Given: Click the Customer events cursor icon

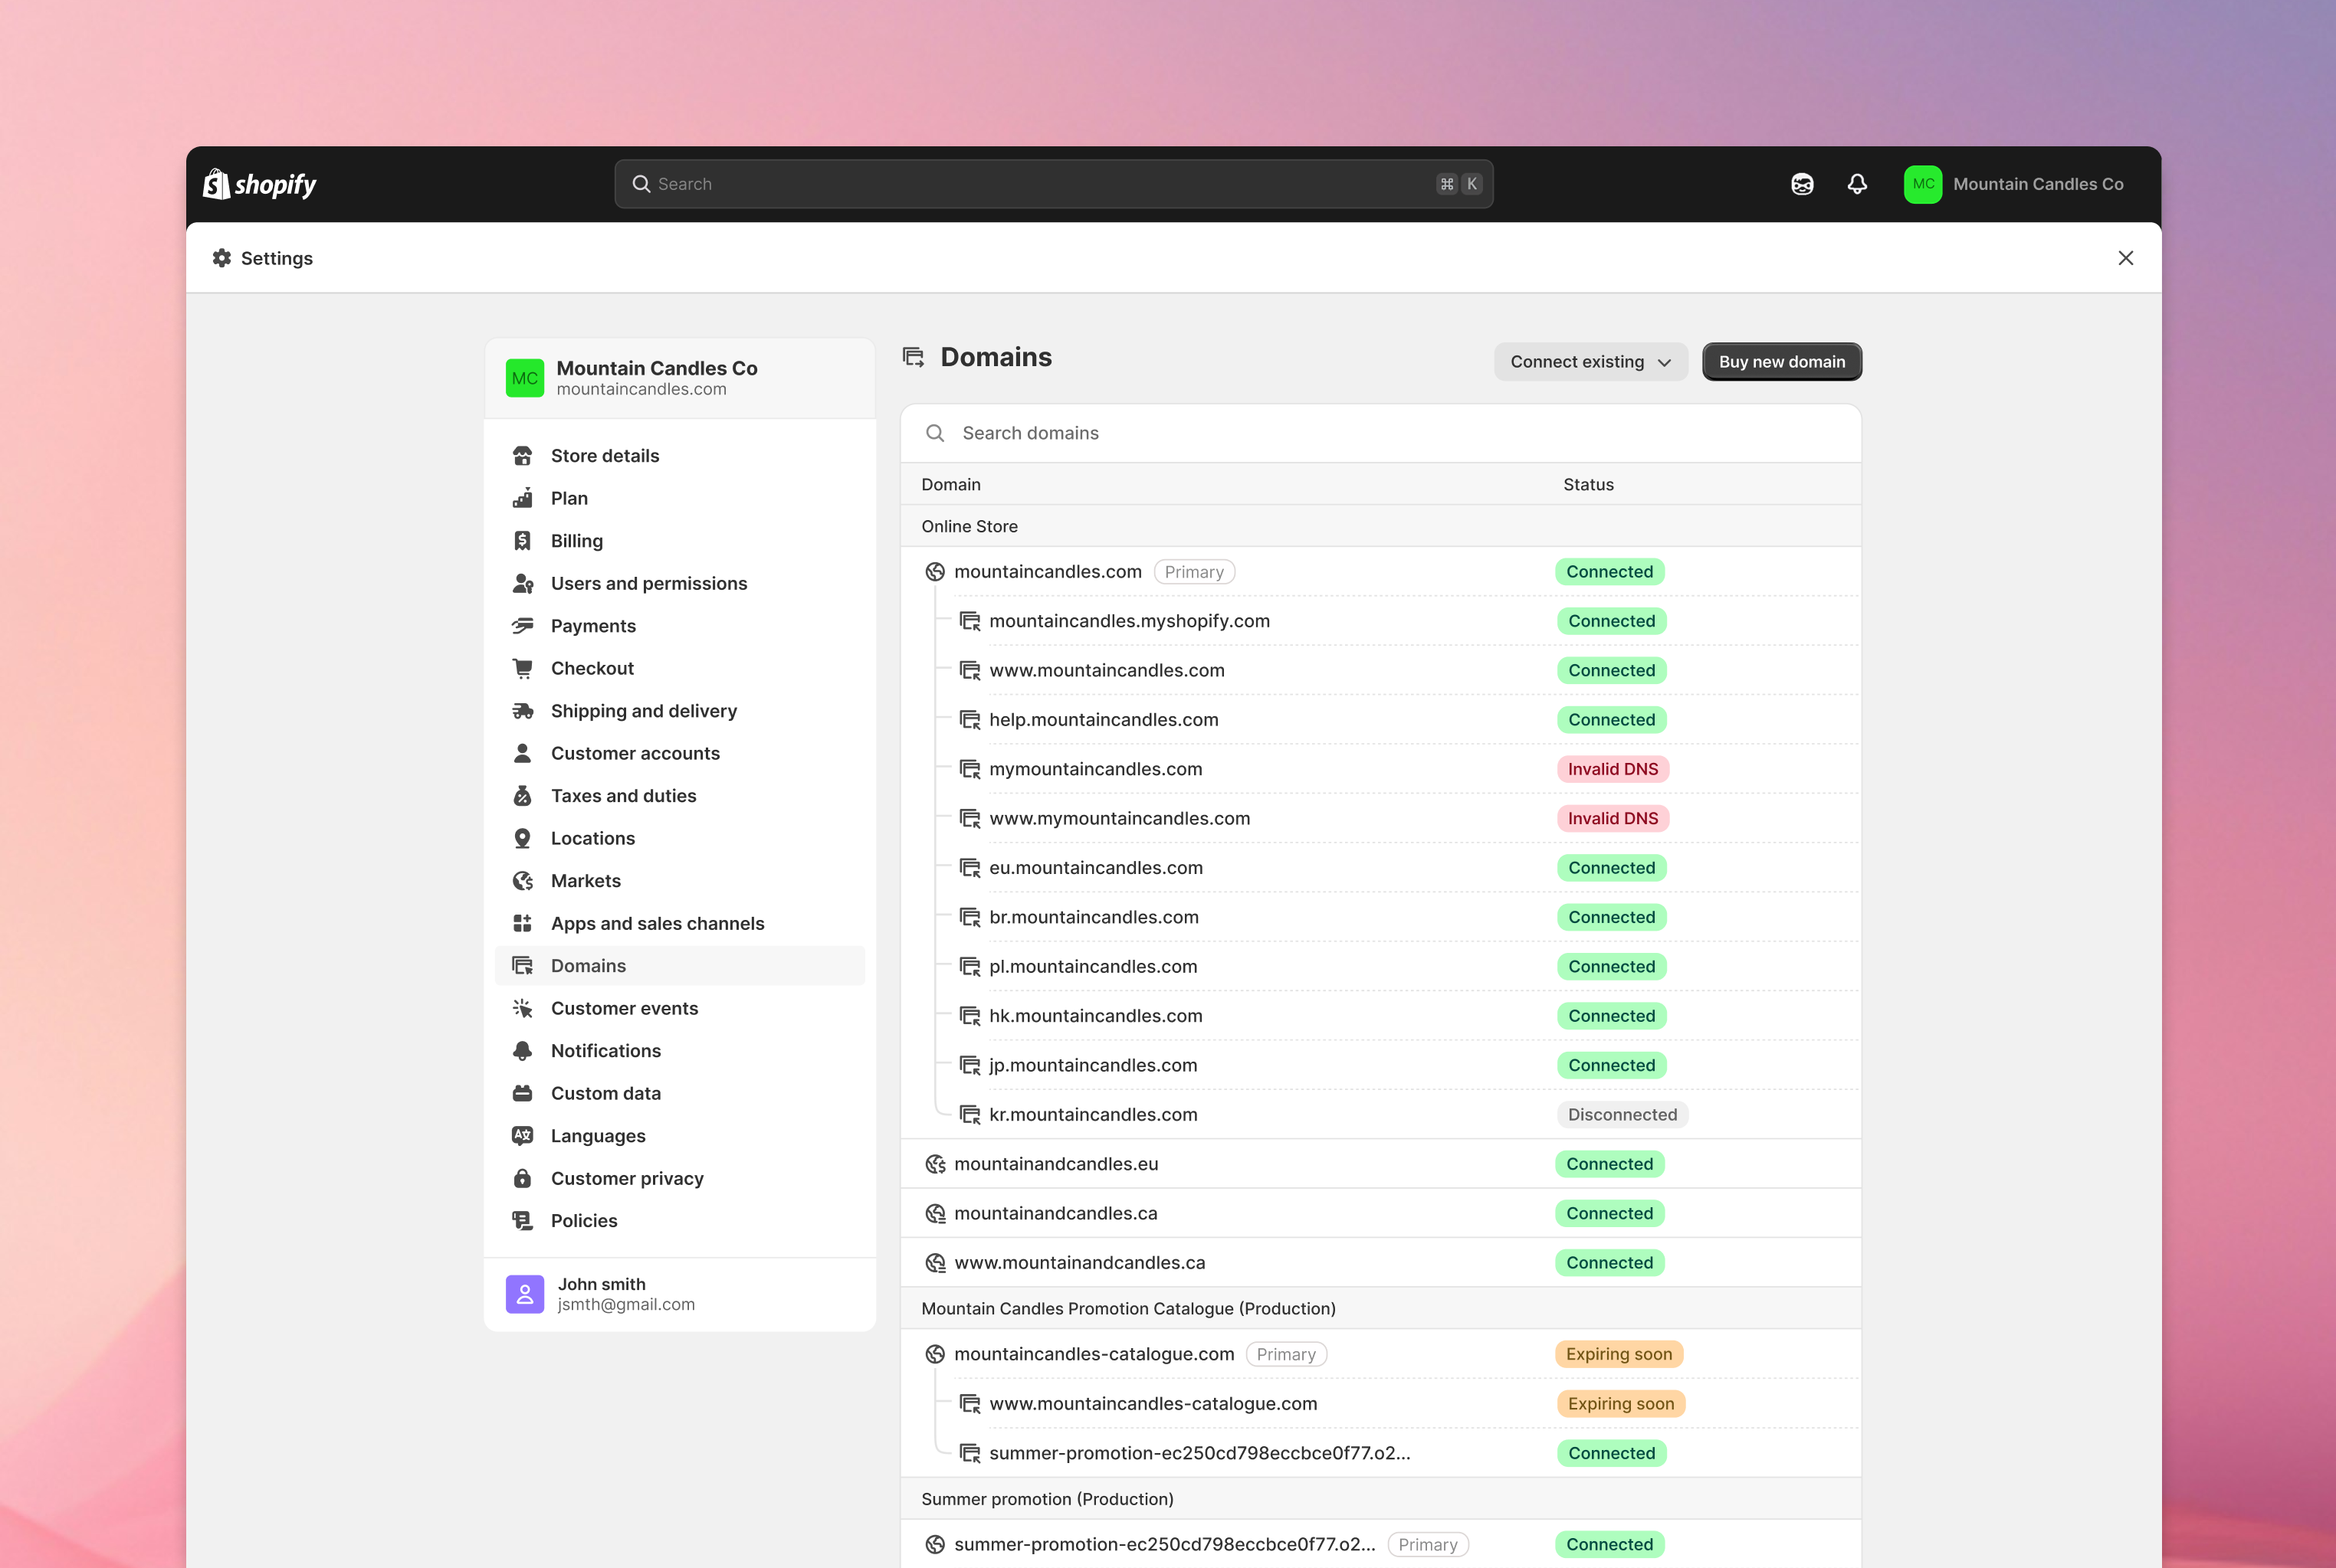Looking at the screenshot, I should click(522, 1008).
